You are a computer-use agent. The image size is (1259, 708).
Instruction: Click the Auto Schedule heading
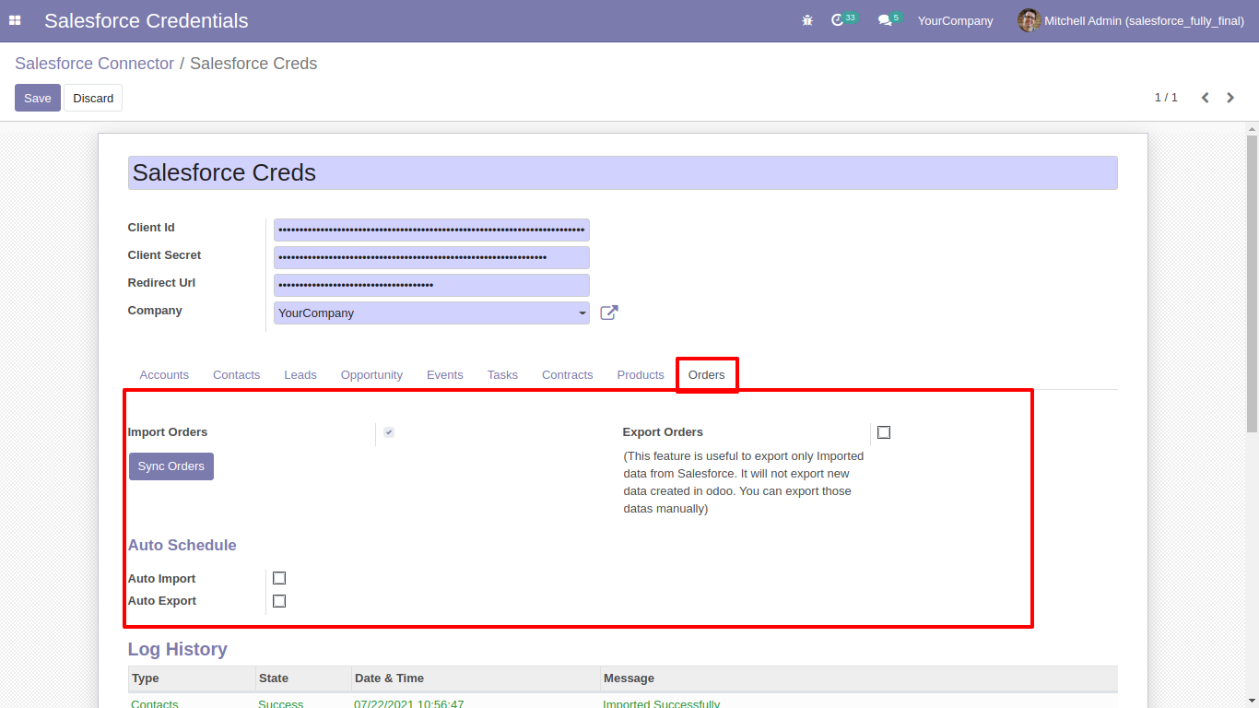click(x=182, y=545)
